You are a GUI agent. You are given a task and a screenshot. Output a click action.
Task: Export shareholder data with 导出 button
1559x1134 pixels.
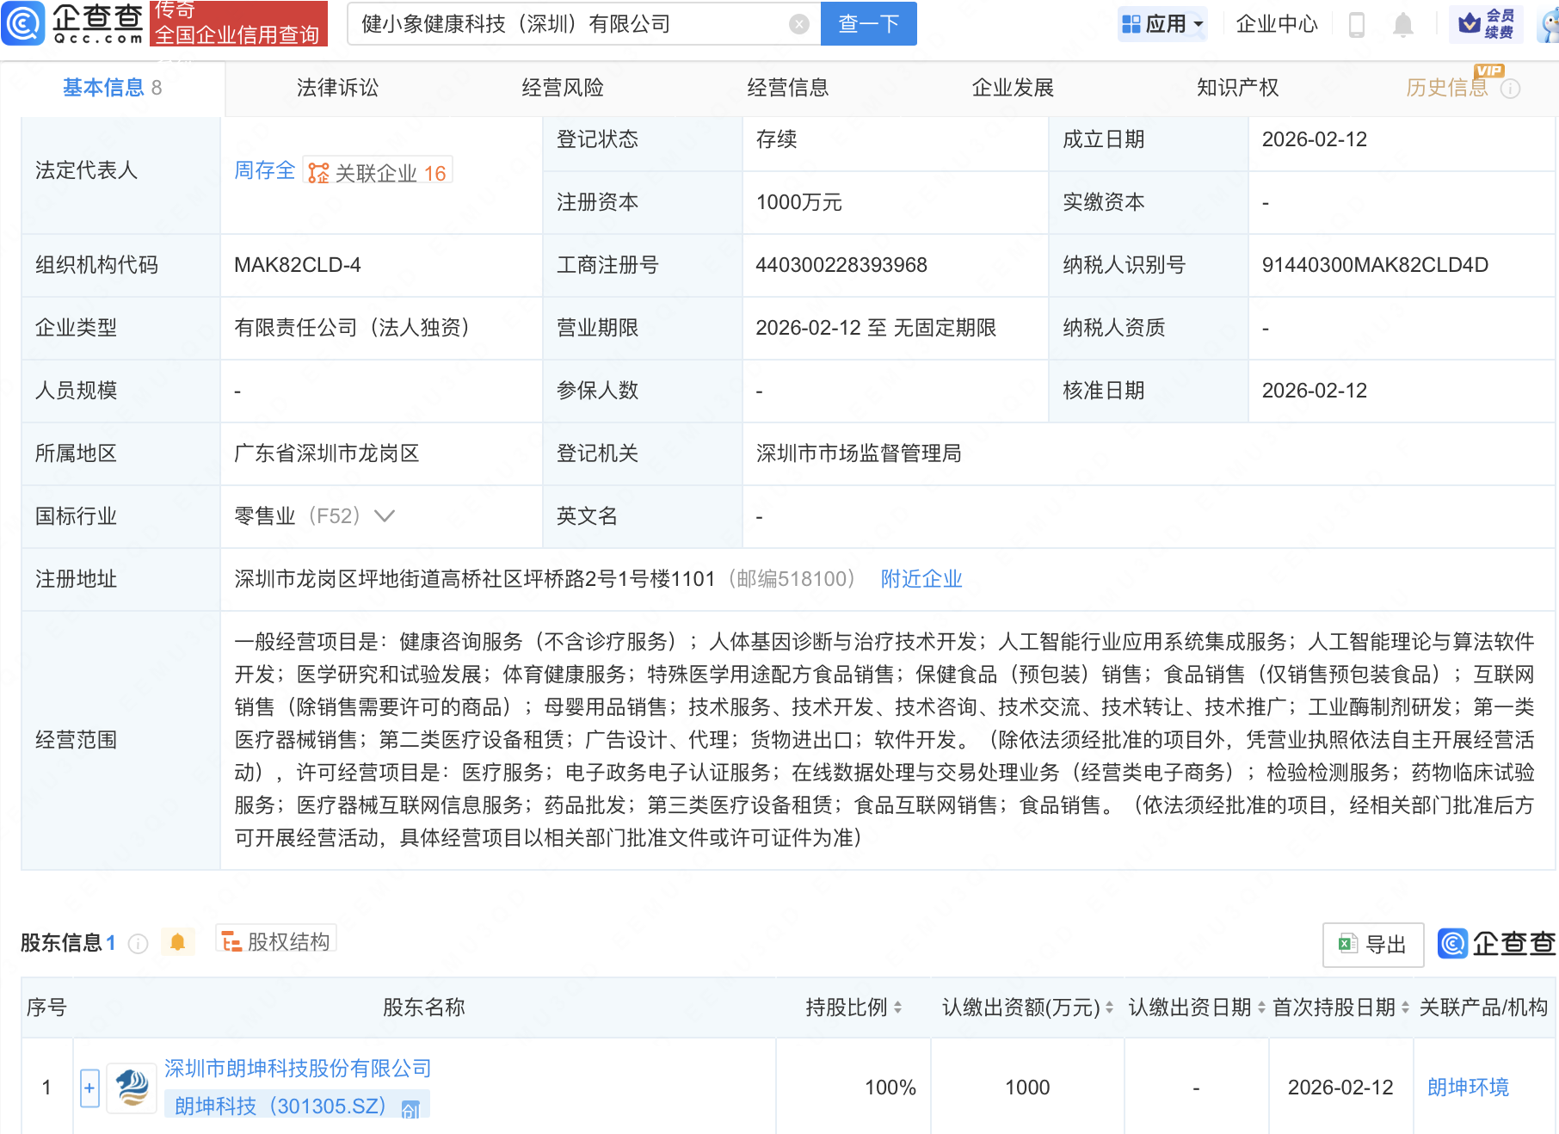(1373, 945)
